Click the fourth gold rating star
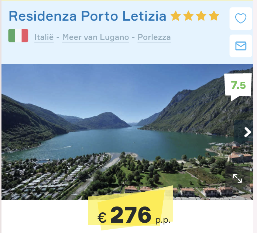This screenshot has height=233, width=257. click(x=214, y=16)
